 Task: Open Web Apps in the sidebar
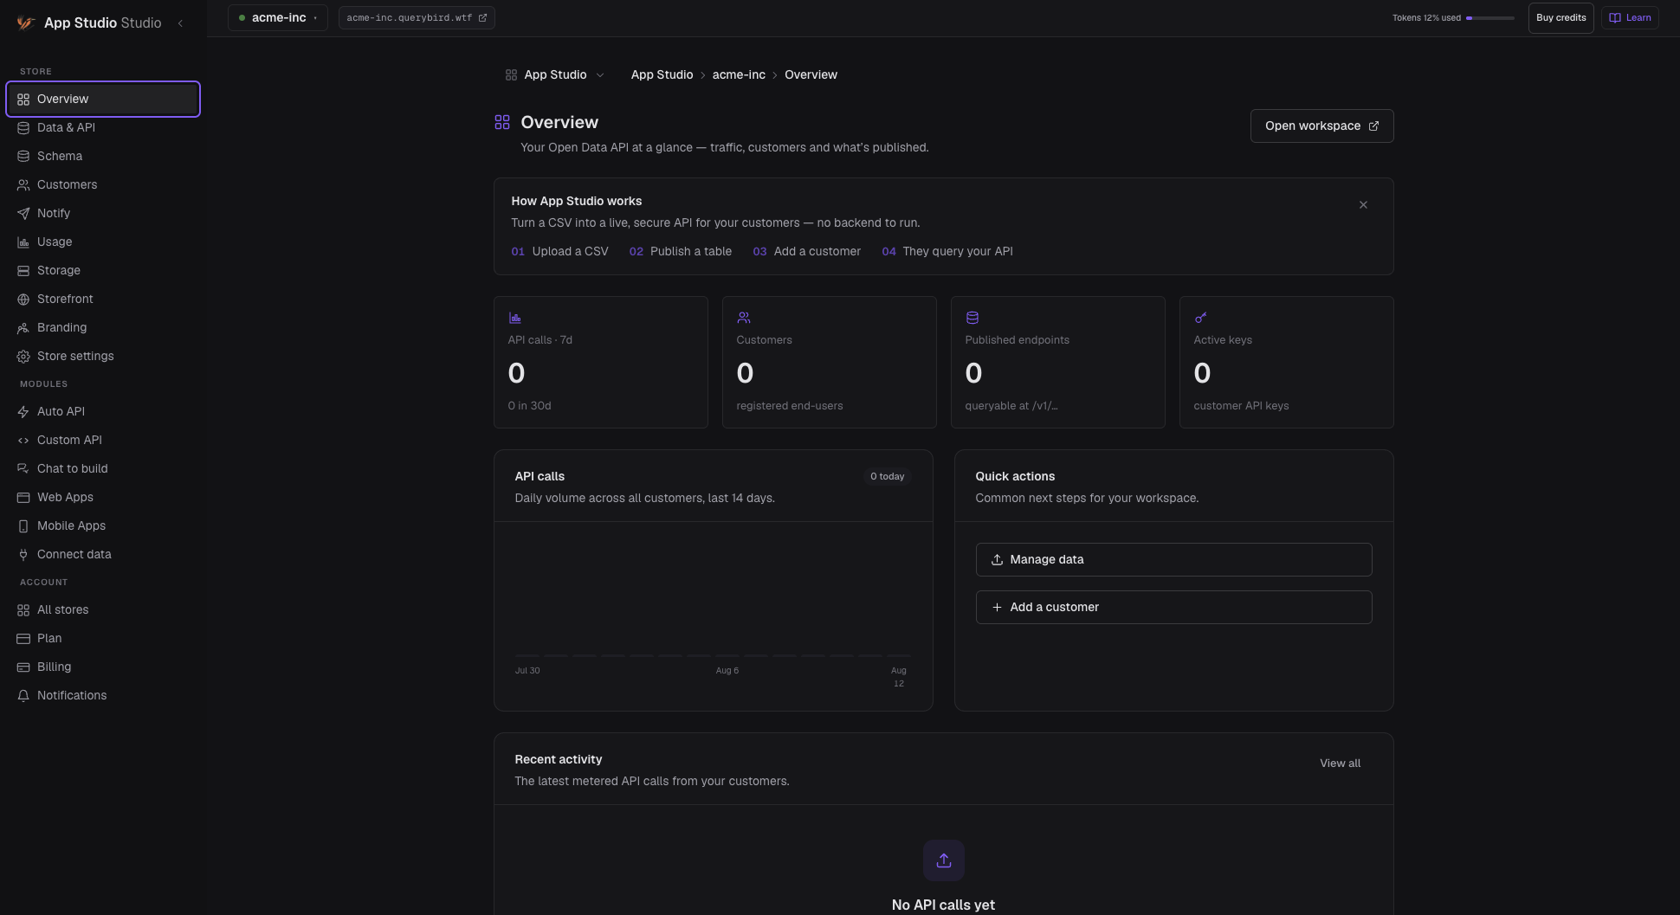tap(103, 497)
